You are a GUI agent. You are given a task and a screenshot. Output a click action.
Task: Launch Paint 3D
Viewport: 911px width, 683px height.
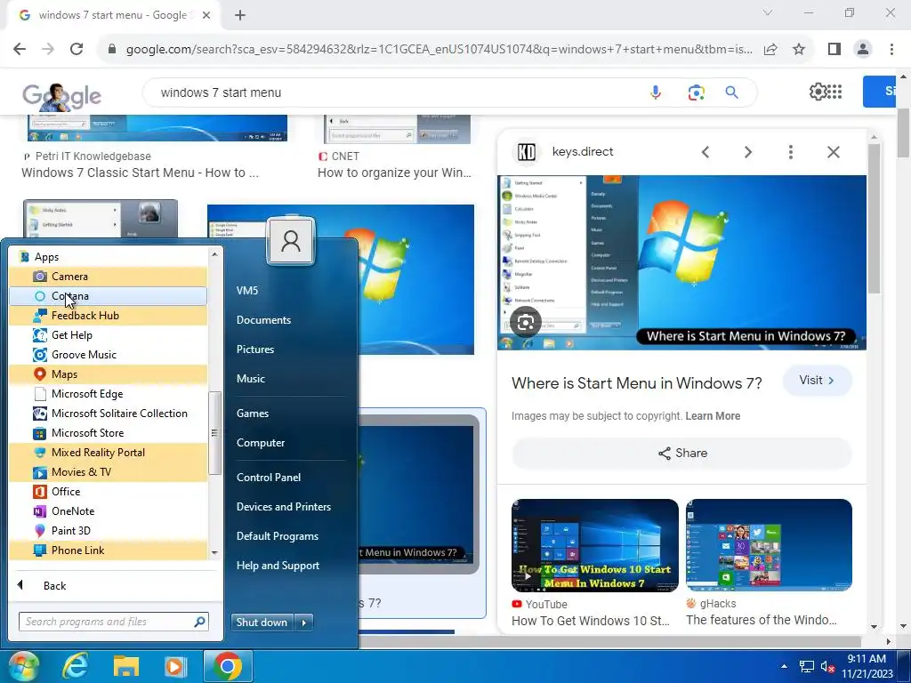point(108,531)
